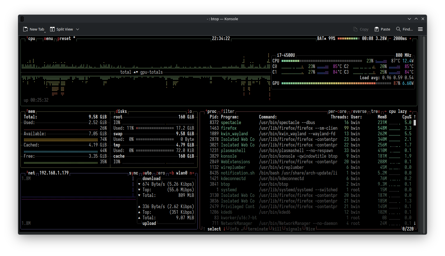Click the terminate process button
Image resolution: width=445 pixels, height=256 pixels.
point(258,229)
